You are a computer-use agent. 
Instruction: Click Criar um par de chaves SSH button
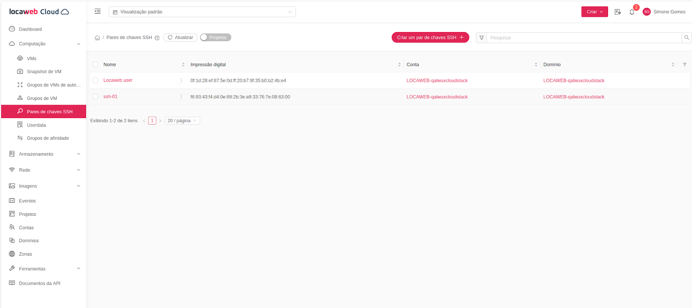[430, 38]
